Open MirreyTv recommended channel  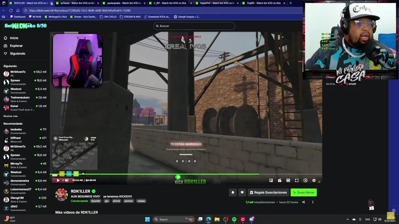tap(25, 165)
